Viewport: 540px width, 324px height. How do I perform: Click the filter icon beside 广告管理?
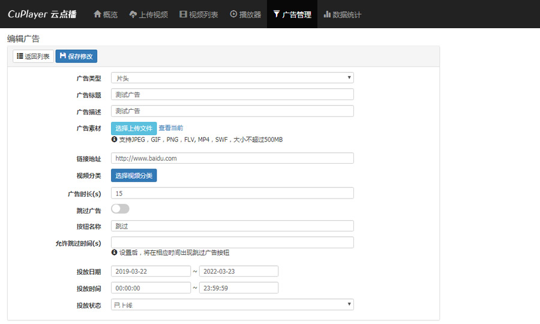pos(276,14)
